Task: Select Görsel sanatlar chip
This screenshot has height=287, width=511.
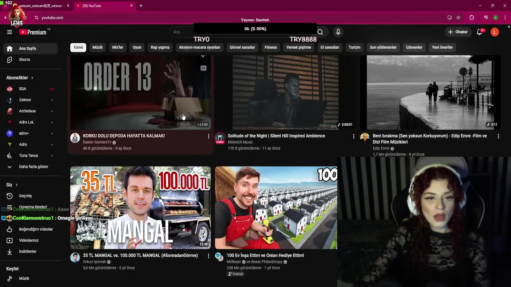Action: click(242, 47)
